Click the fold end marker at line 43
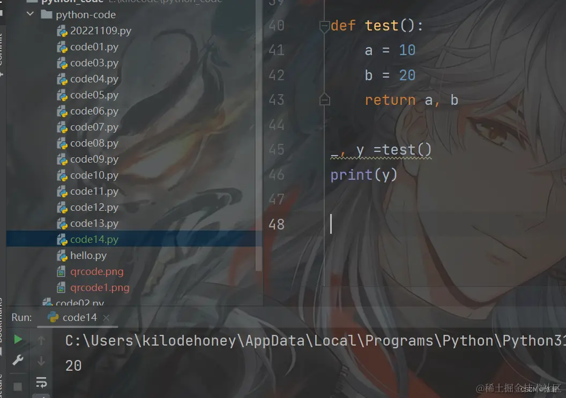The width and height of the screenshot is (566, 398). pos(324,100)
